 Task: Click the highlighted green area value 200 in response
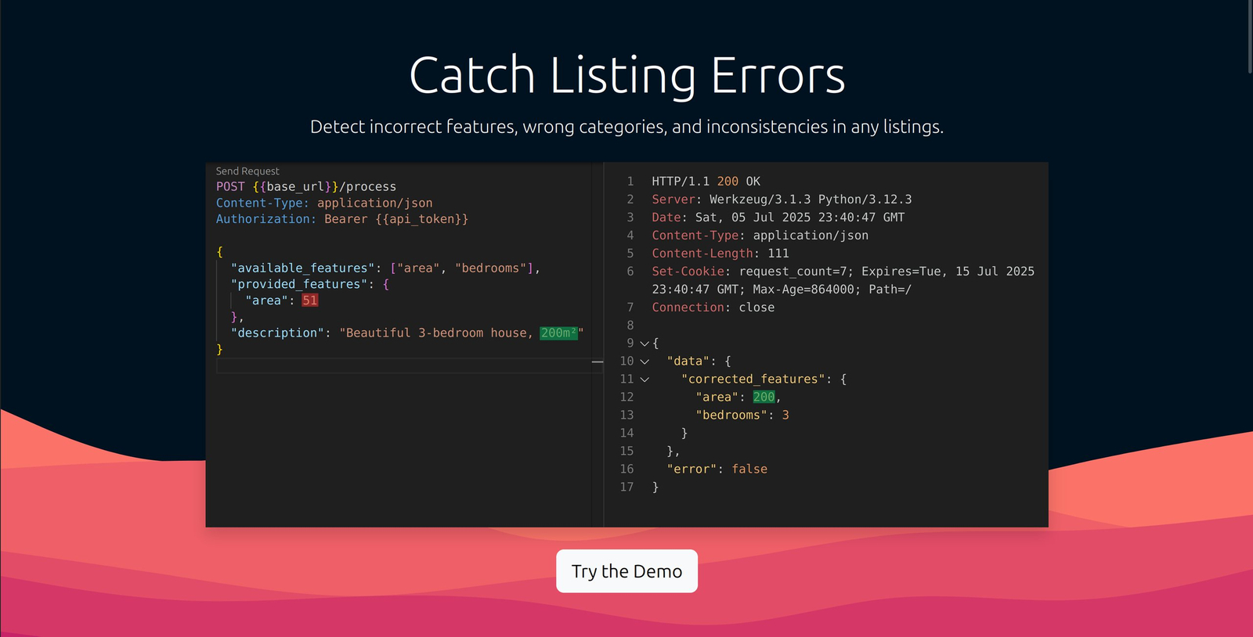[764, 398]
